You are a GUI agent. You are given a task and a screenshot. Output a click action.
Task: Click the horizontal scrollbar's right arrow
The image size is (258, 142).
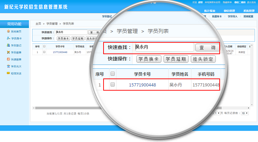(249, 108)
